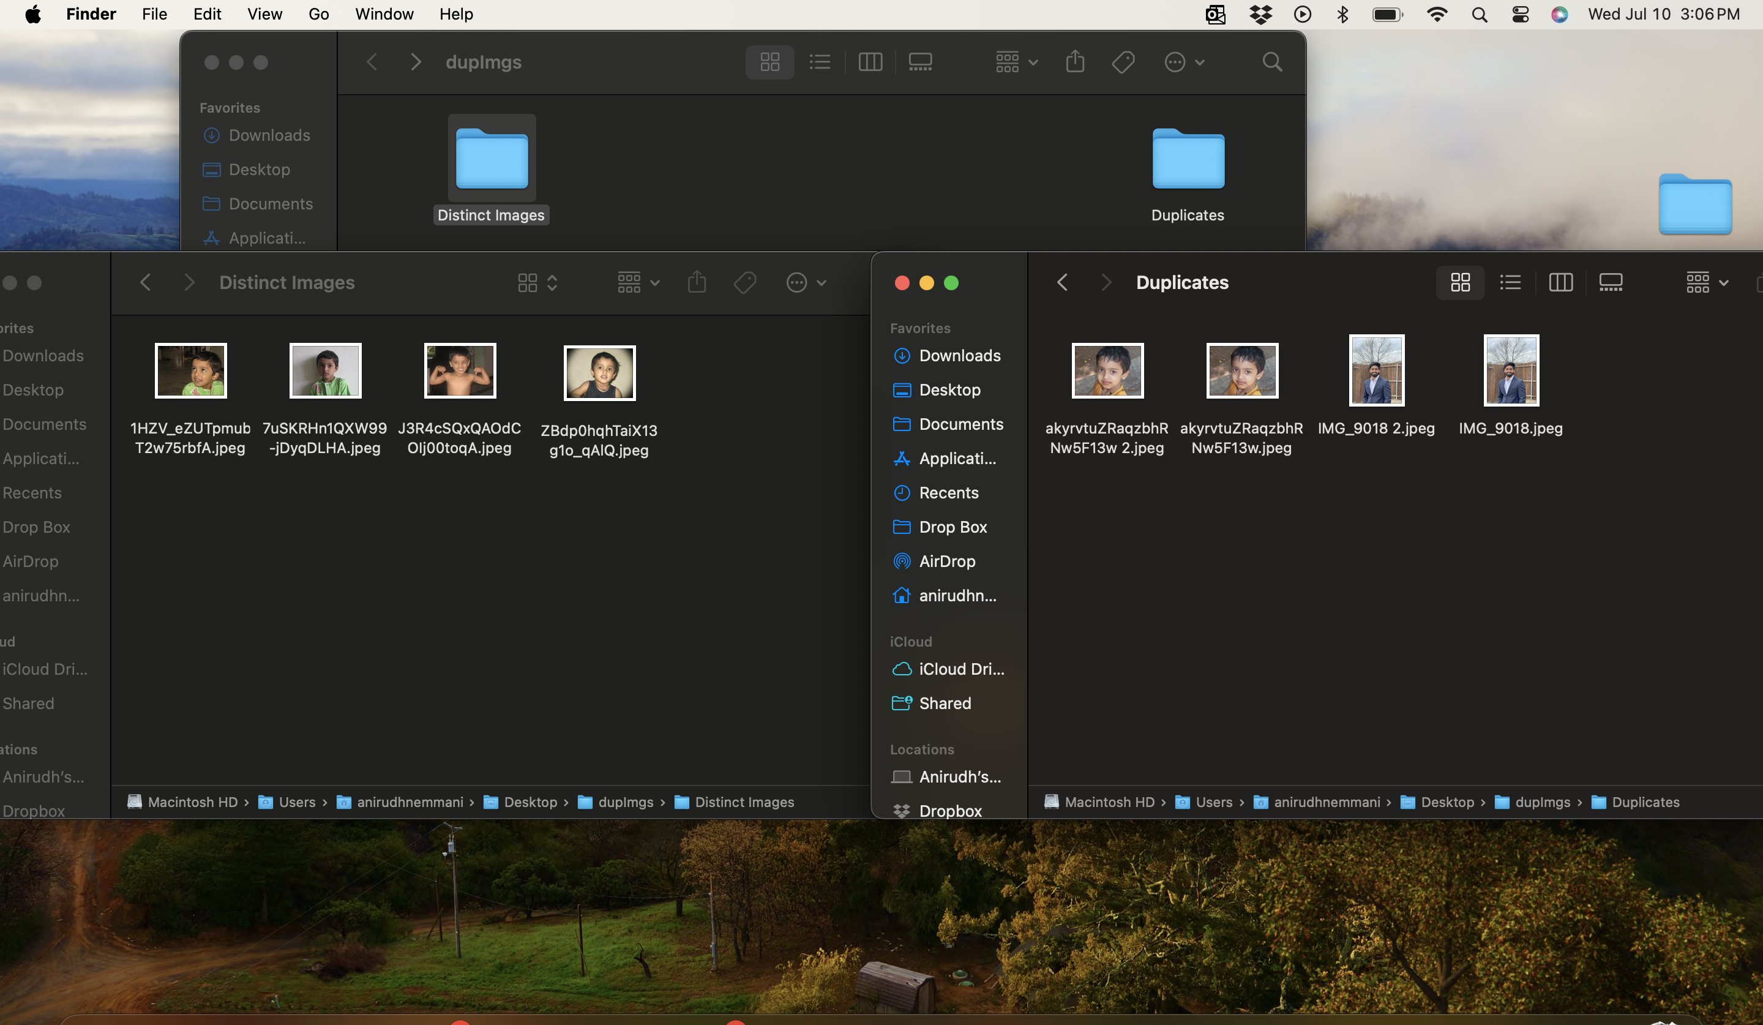1763x1025 pixels.
Task: Click anirudhnemmani in Duplicates path bar
Action: point(1317,802)
